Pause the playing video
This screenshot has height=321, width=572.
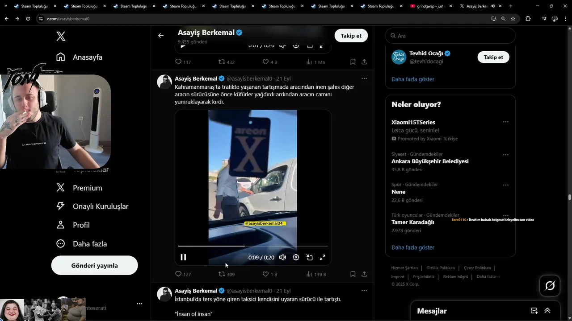pos(183,257)
